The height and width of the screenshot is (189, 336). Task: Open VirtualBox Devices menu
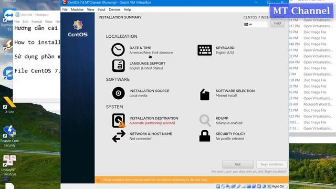tap(114, 9)
